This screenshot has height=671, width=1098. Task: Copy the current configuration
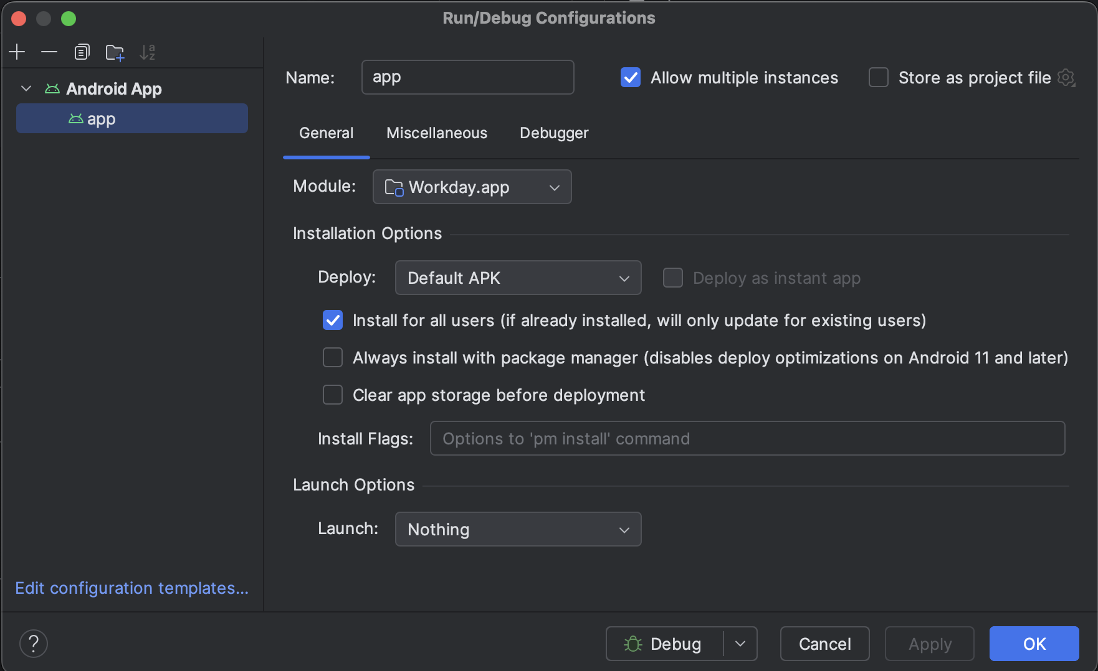pos(82,52)
